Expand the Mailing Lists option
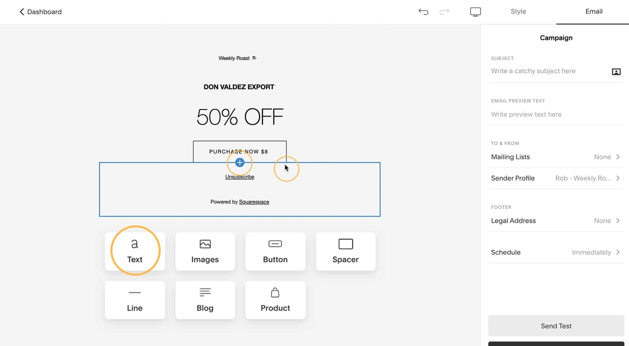 click(x=556, y=157)
